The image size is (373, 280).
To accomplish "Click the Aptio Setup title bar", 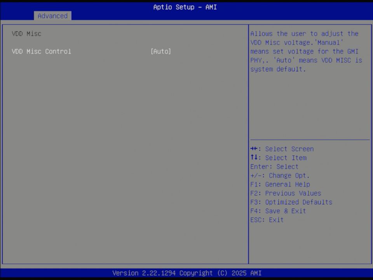I will 185,7.
